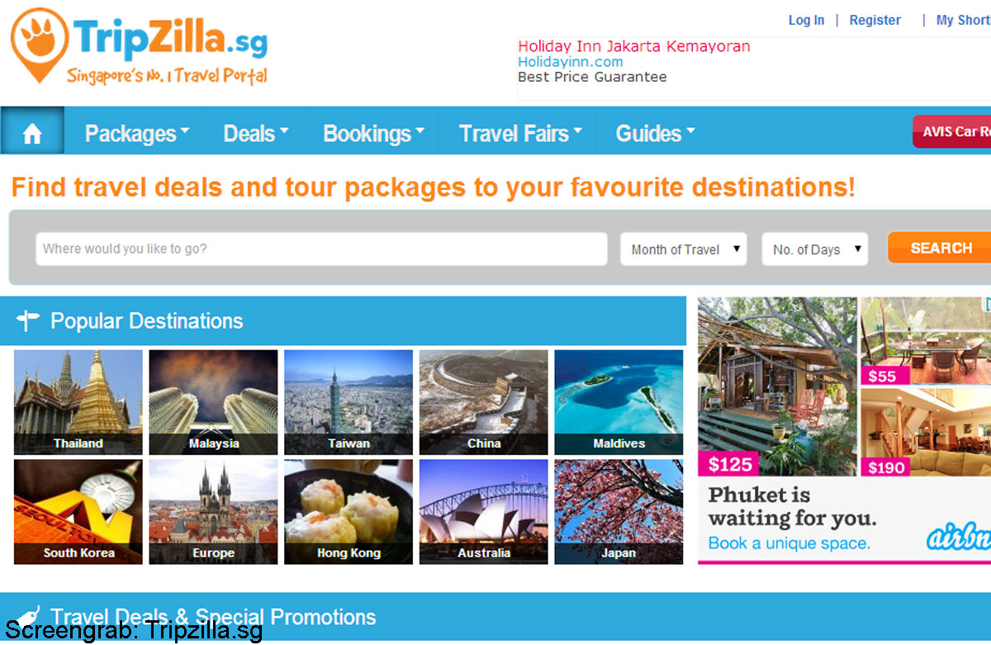This screenshot has height=645, width=991.
Task: Select the Month of Travel dropdown
Action: pyautogui.click(x=684, y=249)
